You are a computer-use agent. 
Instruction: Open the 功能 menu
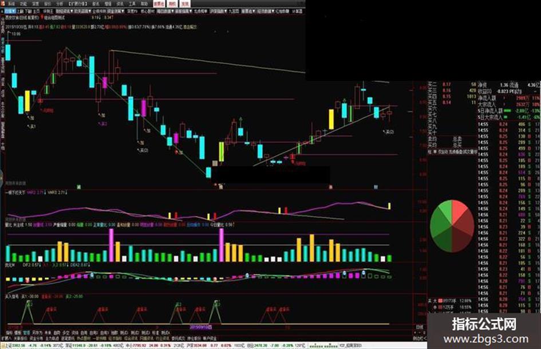[24, 4]
